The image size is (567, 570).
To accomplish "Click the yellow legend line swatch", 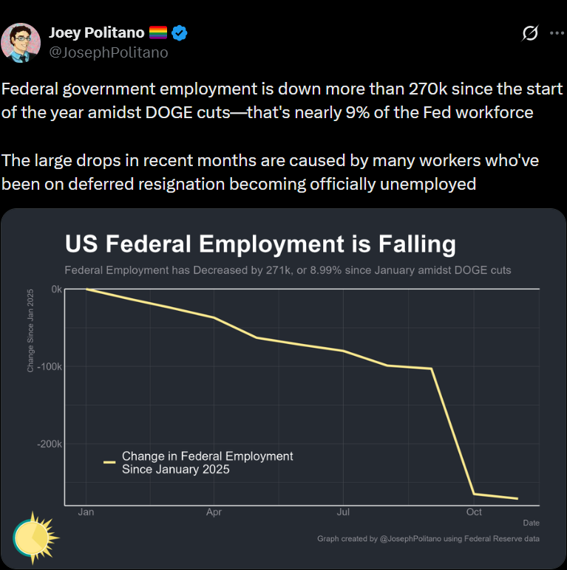I will click(109, 462).
